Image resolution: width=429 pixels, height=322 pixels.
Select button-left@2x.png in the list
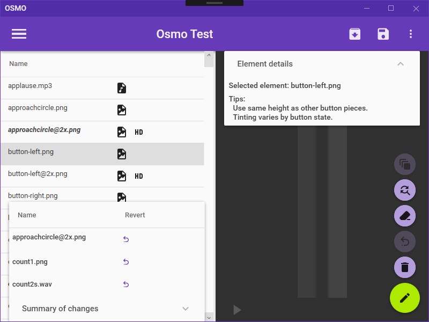38,174
